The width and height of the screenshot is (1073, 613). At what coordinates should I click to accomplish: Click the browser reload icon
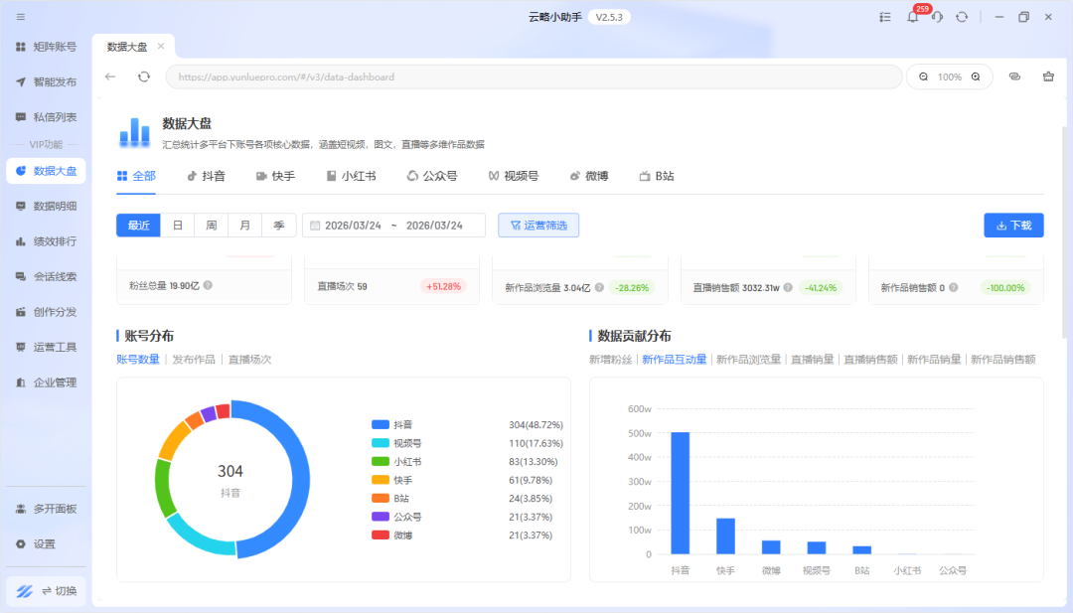point(144,77)
